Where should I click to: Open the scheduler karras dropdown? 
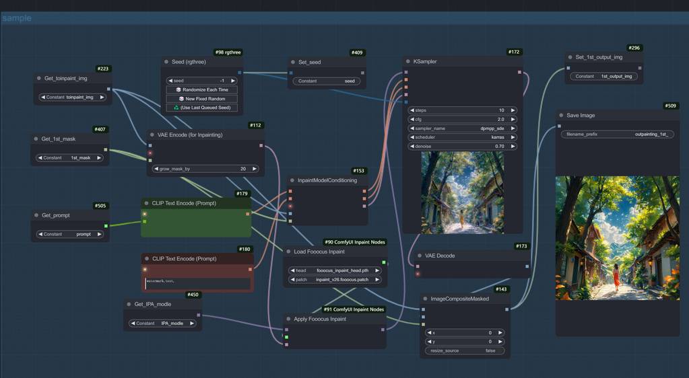pyautogui.click(x=463, y=137)
